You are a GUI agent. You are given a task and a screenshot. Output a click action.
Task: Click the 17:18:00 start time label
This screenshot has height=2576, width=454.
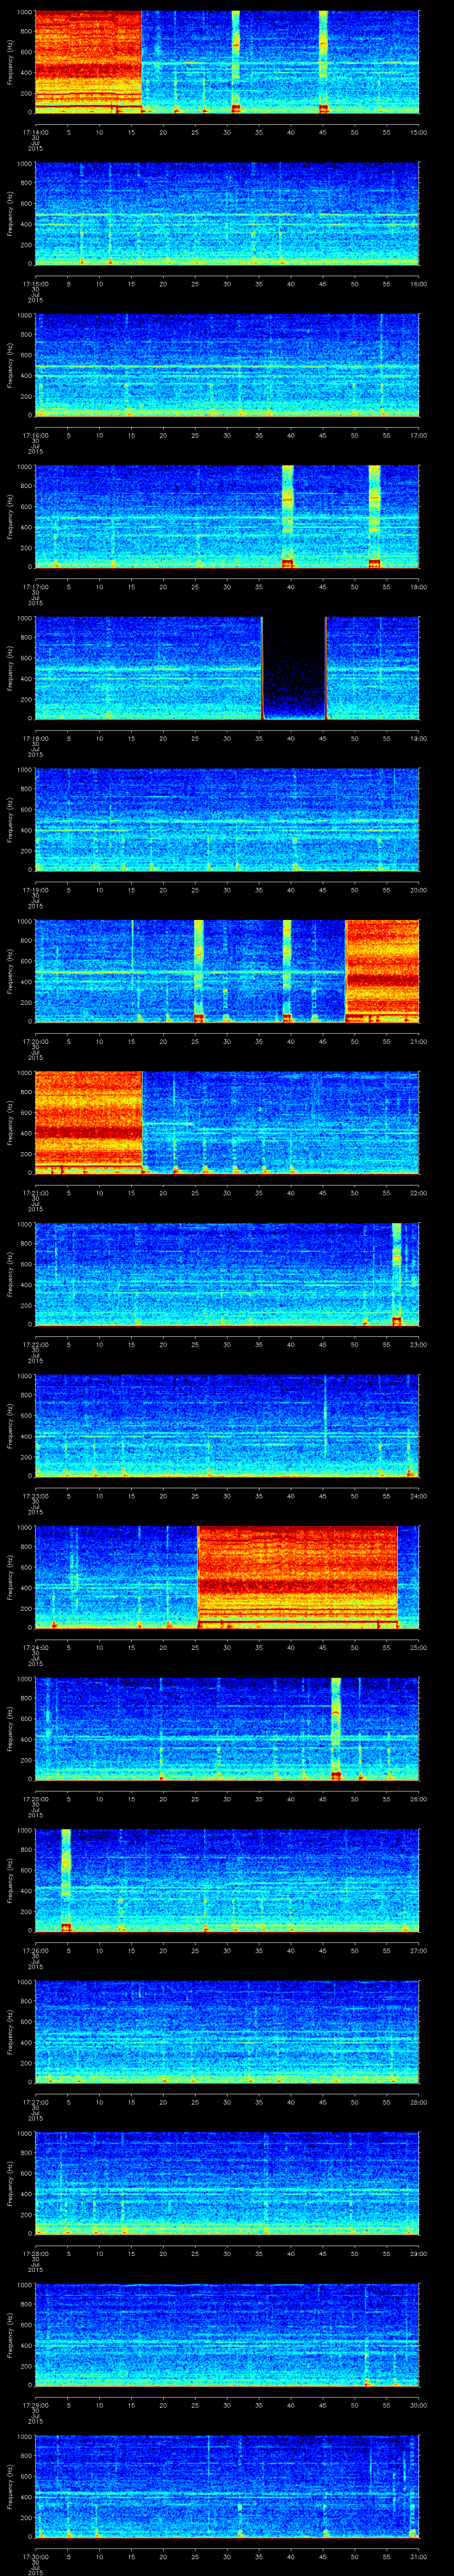pos(35,738)
